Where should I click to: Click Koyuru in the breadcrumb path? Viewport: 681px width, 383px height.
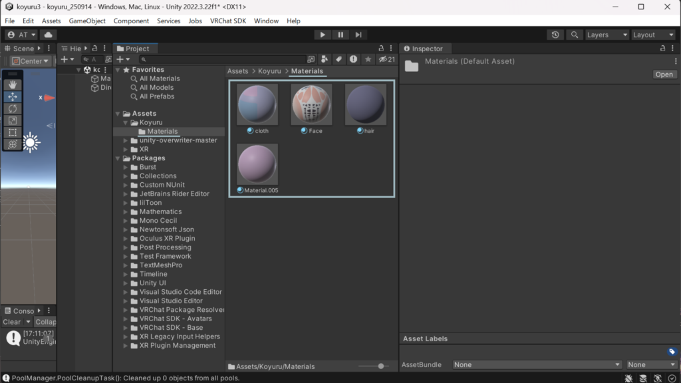click(269, 71)
